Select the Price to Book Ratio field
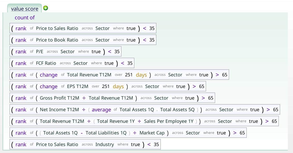The width and height of the screenshot is (293, 153). click(57, 40)
